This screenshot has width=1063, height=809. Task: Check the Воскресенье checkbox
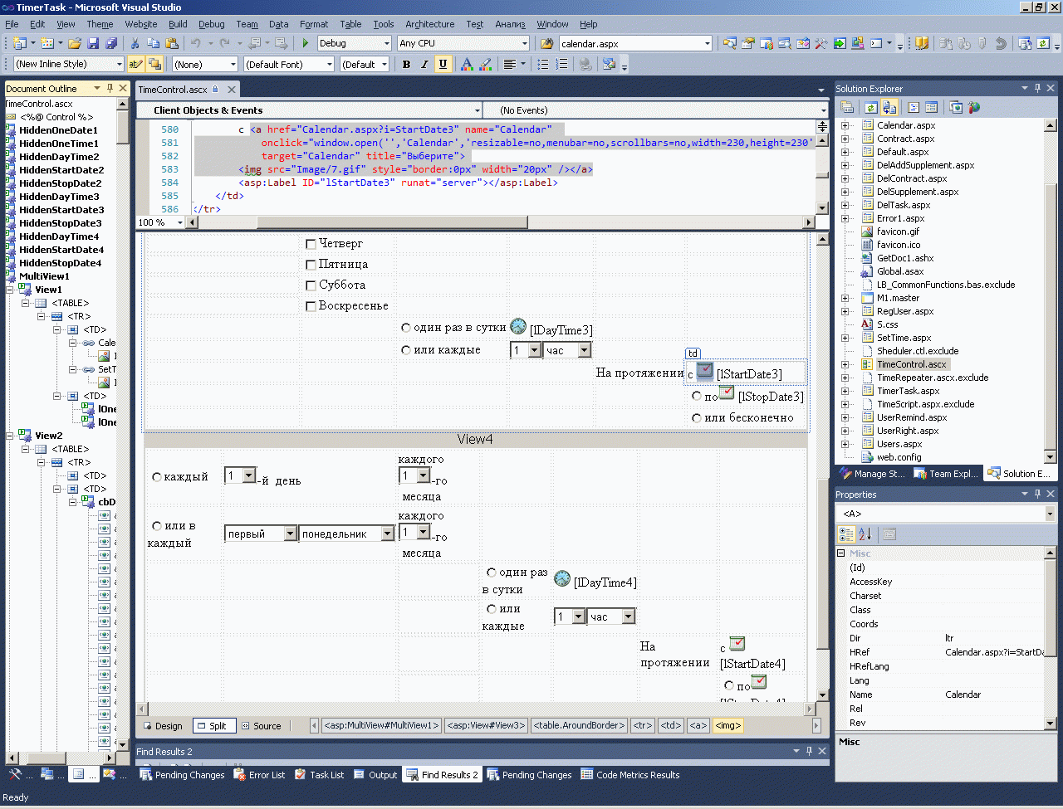click(311, 306)
